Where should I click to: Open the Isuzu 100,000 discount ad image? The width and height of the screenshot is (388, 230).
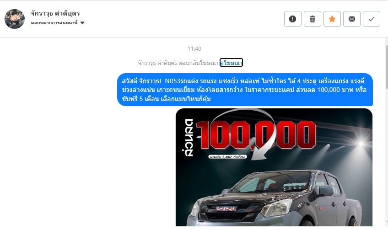click(x=274, y=167)
